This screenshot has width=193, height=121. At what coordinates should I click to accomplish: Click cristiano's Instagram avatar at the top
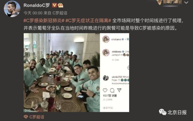pos(106,39)
